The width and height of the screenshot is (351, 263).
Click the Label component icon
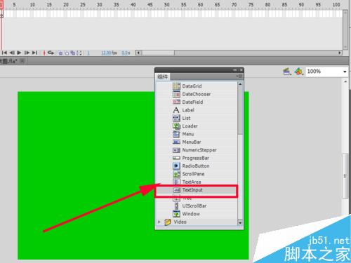click(x=176, y=110)
